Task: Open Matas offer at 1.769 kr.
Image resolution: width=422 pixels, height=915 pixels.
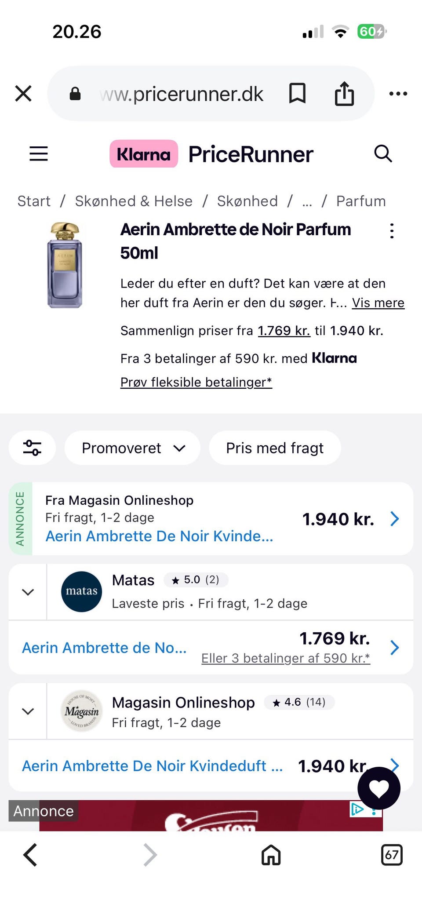Action: [x=211, y=648]
